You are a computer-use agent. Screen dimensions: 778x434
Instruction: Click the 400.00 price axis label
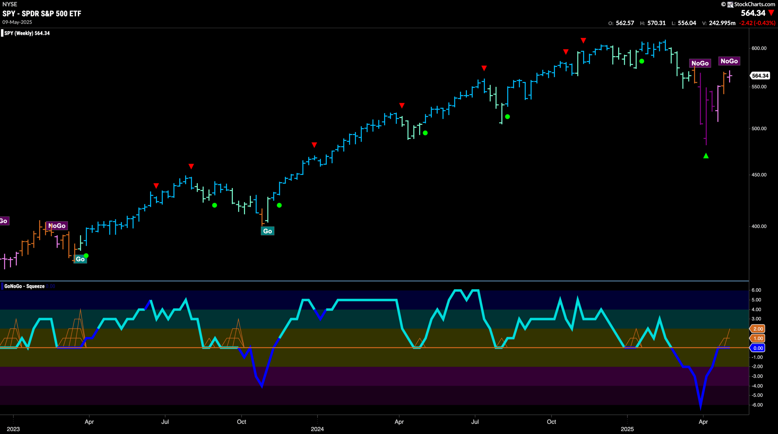759,226
